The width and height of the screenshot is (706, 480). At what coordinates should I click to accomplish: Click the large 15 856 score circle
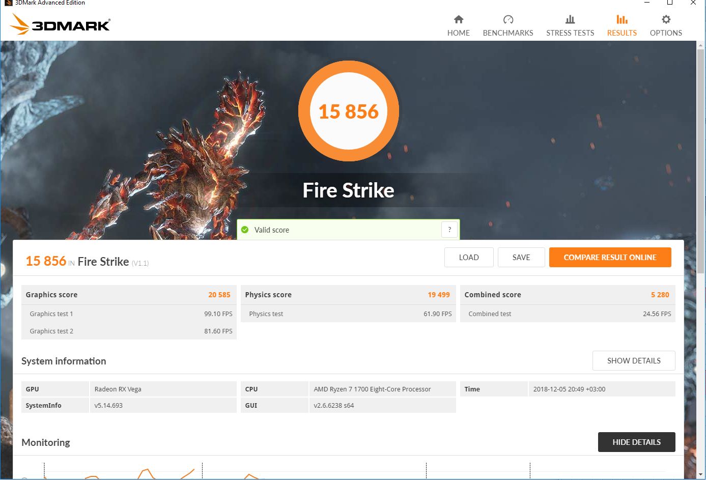tap(349, 111)
